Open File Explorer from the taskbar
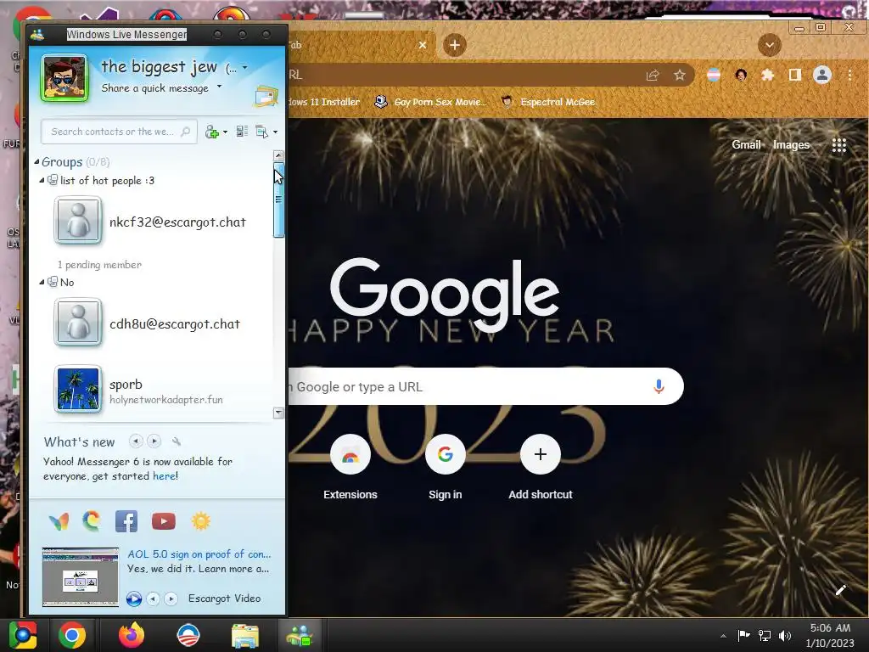 [x=245, y=636]
